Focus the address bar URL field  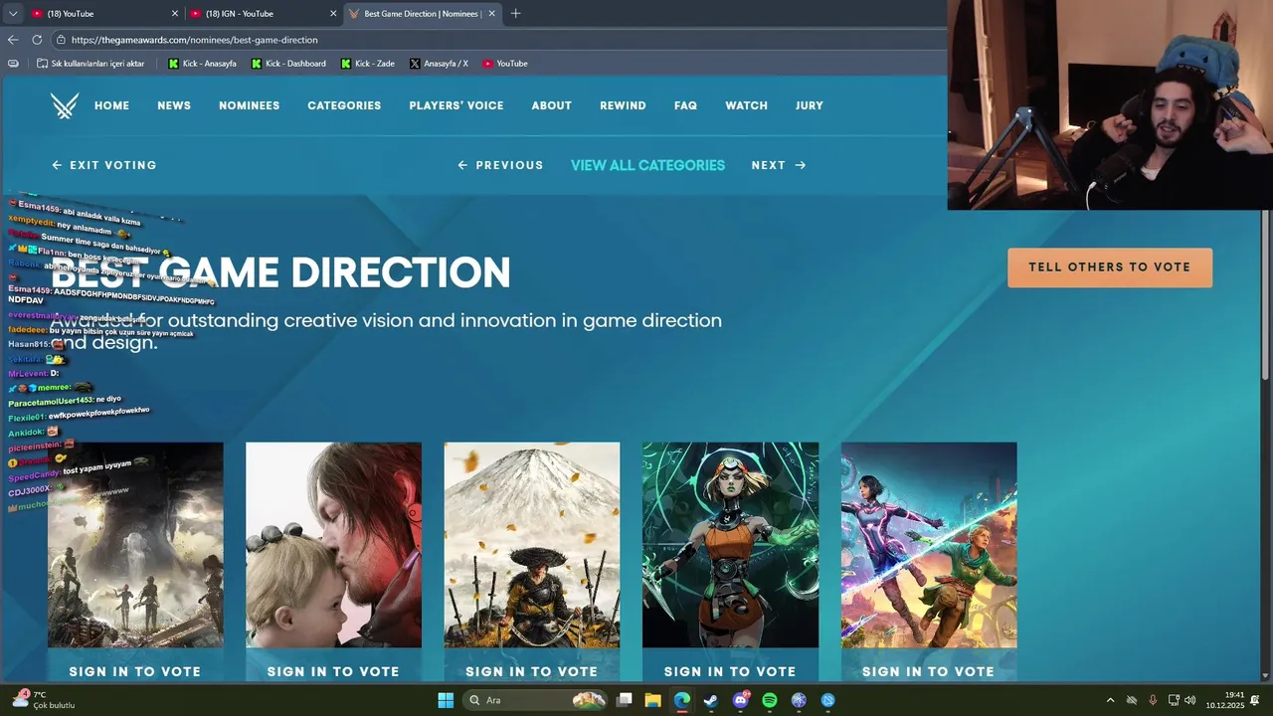coord(497,40)
